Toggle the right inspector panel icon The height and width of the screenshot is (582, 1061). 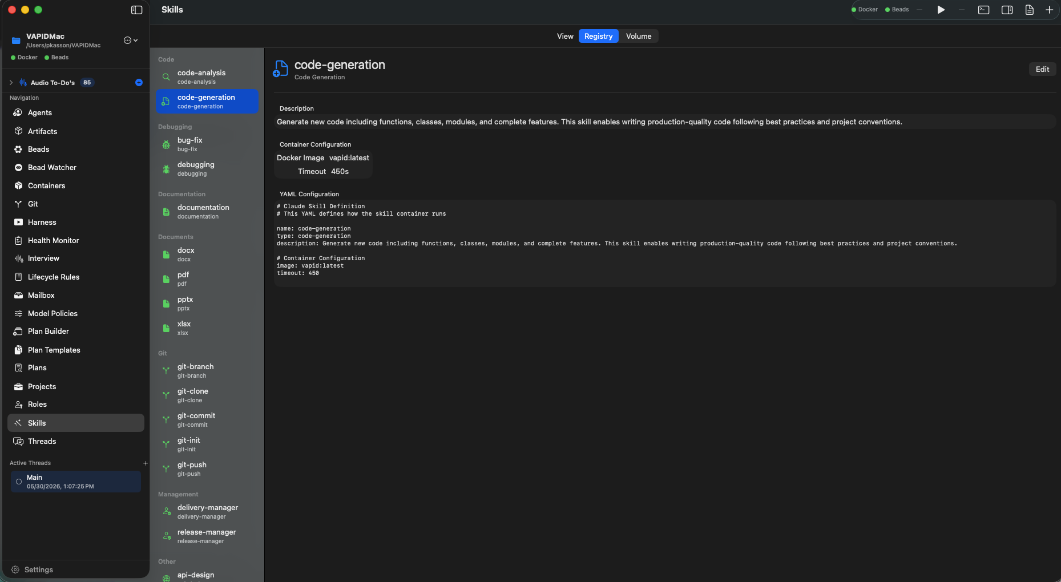click(x=1007, y=10)
